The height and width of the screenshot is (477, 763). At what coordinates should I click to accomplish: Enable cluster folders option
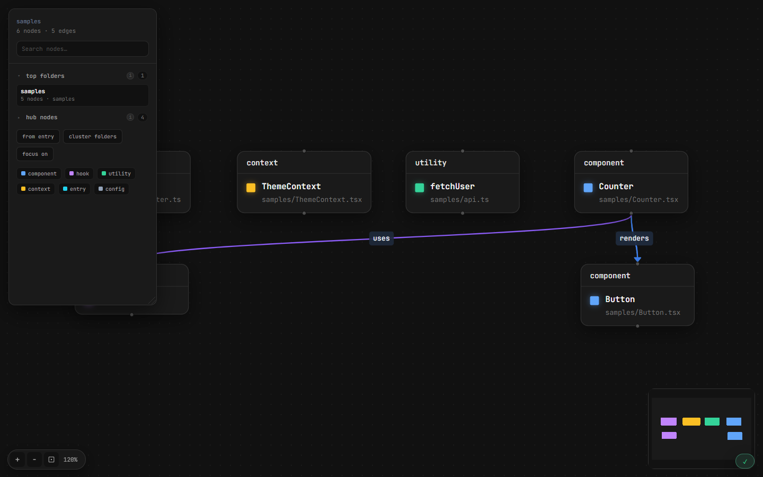[x=93, y=137]
